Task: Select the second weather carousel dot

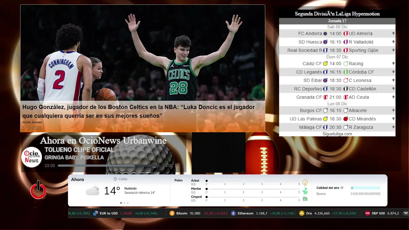Action: tap(124, 203)
